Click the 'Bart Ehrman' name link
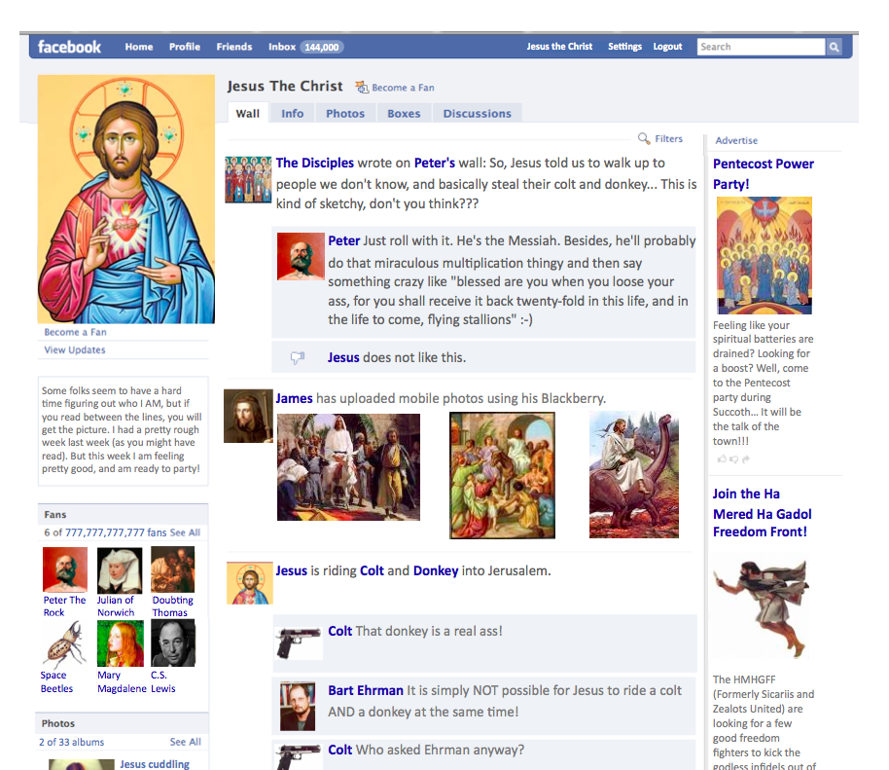This screenshot has height=770, width=889. [366, 690]
